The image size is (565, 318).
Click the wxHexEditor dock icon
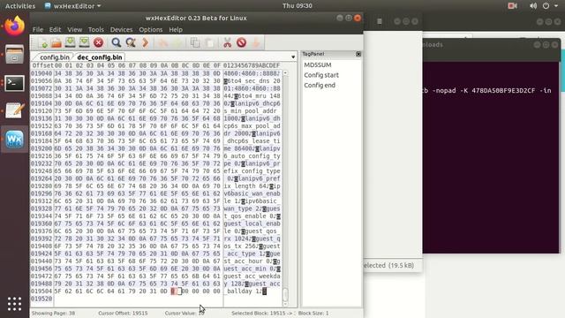14,140
